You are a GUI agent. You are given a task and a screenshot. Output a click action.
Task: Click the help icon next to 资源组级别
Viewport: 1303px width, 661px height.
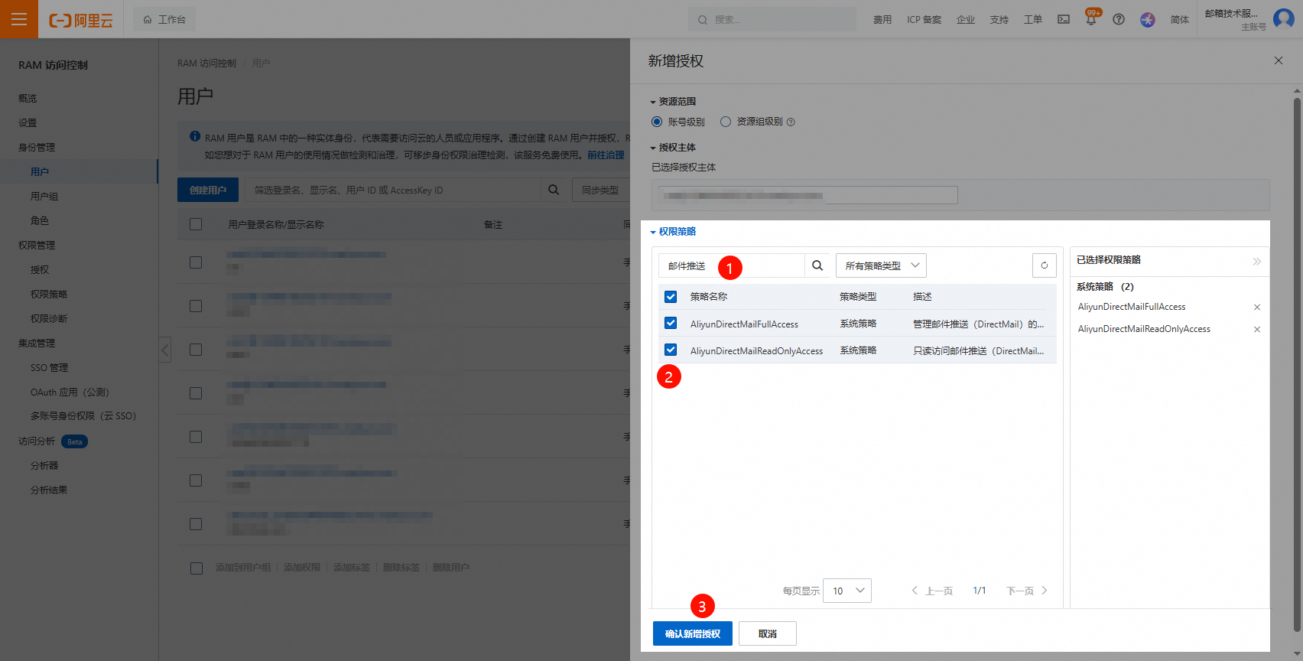[791, 122]
